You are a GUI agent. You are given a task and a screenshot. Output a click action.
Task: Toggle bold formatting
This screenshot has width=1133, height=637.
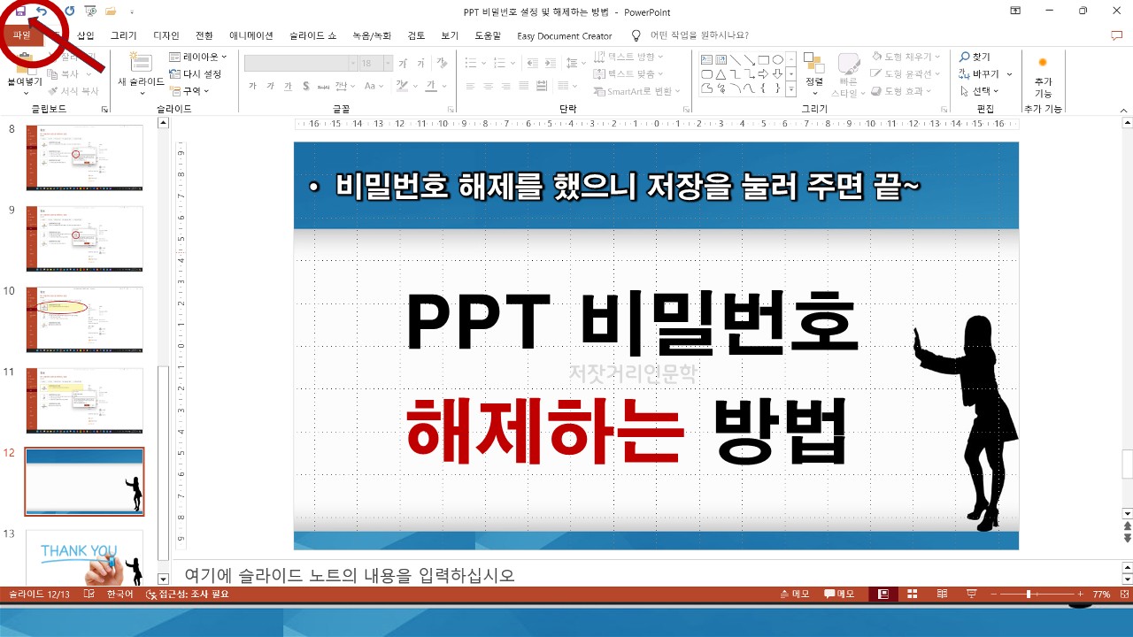coord(253,86)
